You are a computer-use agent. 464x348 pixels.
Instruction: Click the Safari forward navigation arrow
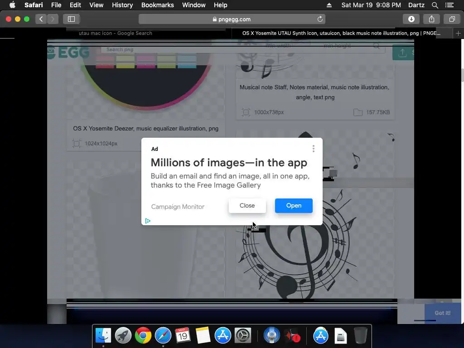[53, 19]
